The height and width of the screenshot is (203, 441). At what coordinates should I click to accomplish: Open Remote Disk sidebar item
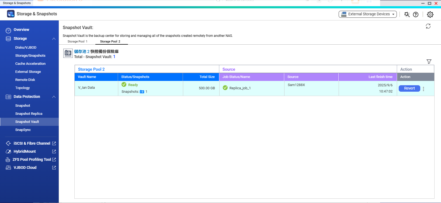(25, 80)
